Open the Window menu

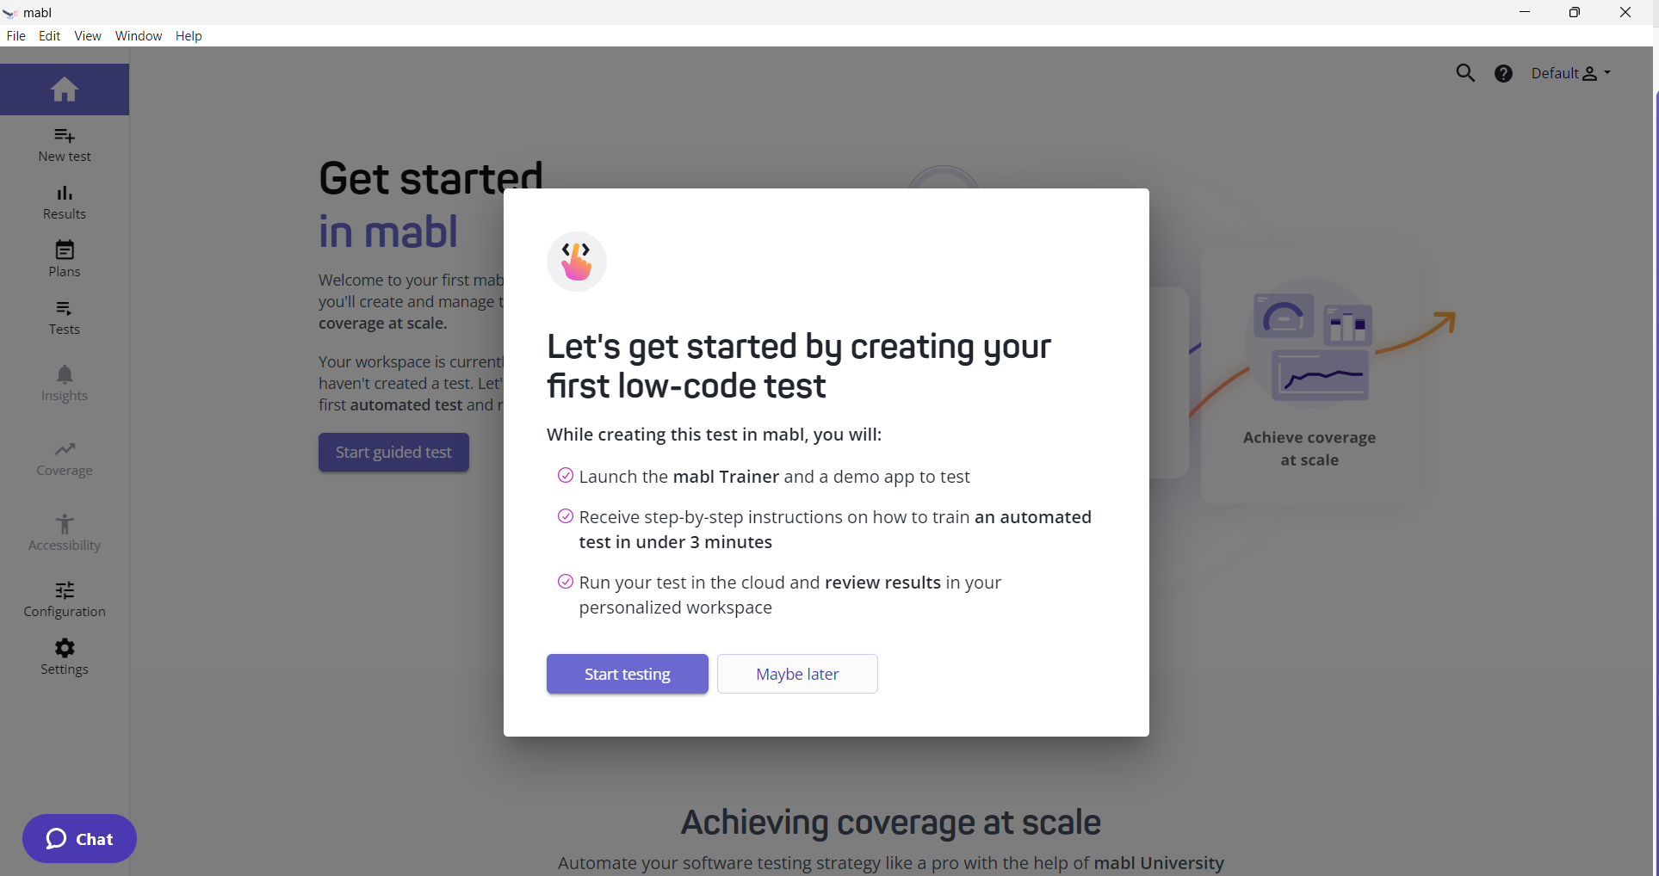pyautogui.click(x=138, y=35)
